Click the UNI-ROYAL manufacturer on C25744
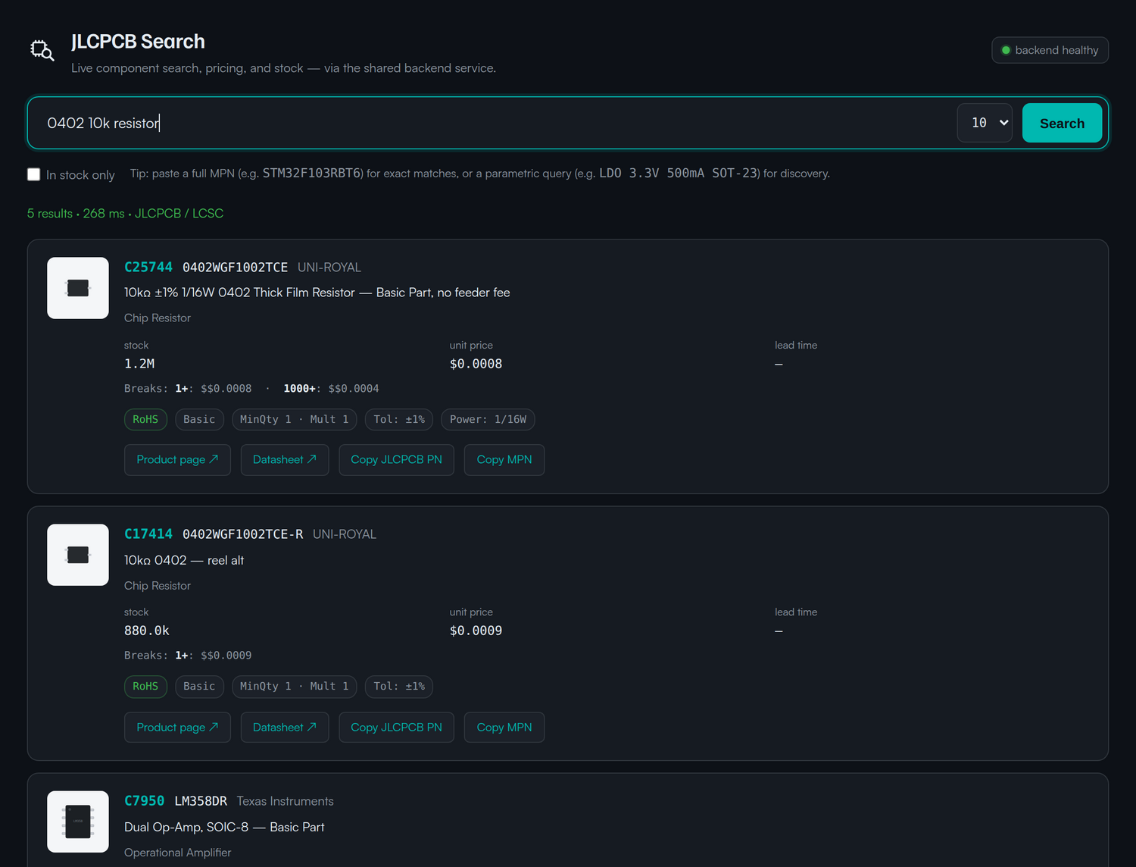1136x867 pixels. pos(329,268)
